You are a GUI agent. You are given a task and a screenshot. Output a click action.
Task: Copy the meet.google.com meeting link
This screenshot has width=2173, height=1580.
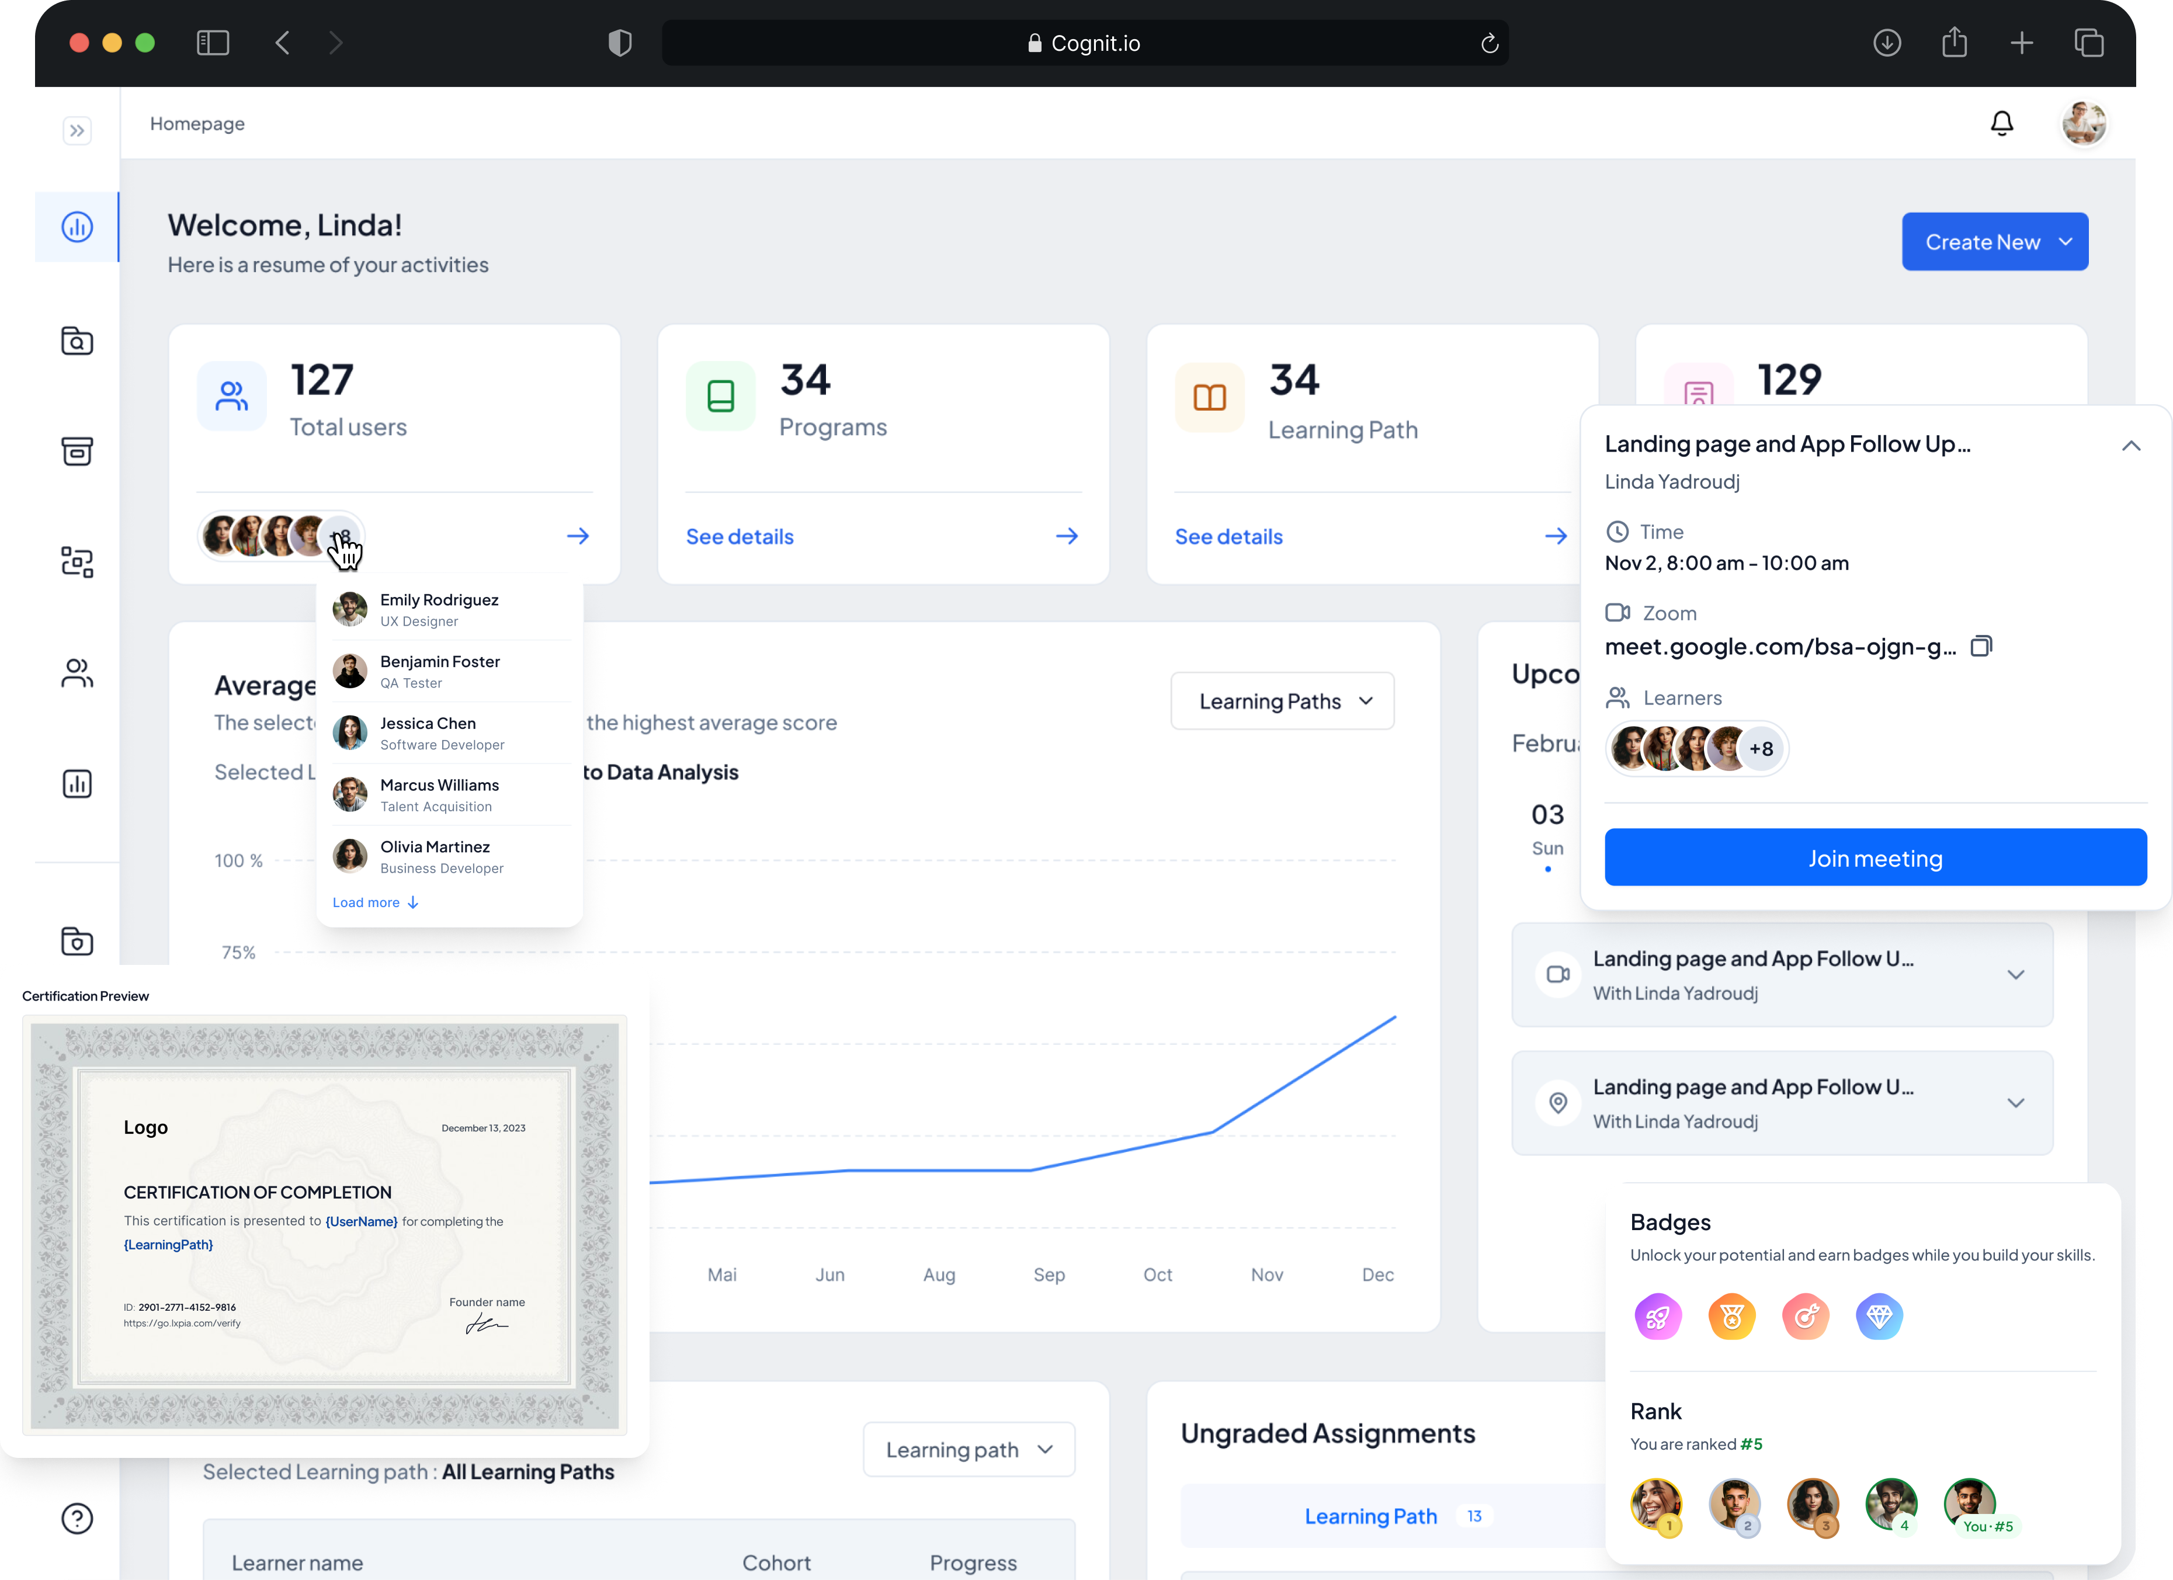pos(1980,647)
